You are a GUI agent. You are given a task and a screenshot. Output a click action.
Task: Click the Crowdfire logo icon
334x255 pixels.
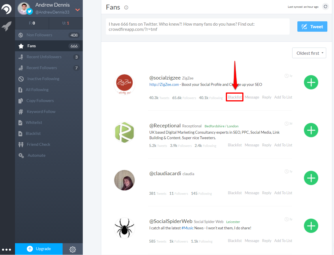click(x=7, y=9)
